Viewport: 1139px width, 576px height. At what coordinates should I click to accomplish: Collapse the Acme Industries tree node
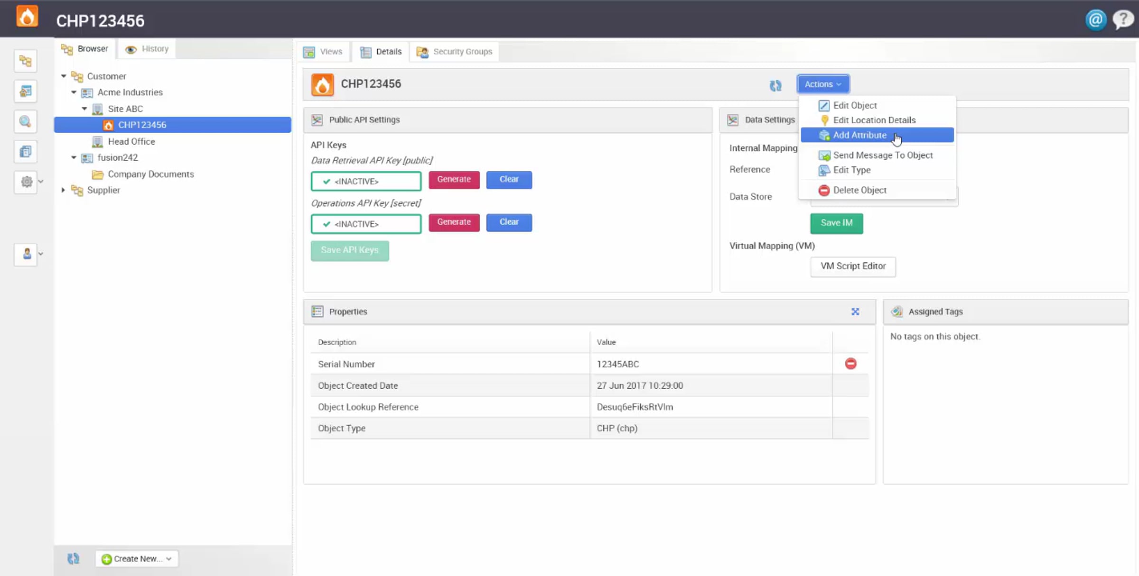74,92
